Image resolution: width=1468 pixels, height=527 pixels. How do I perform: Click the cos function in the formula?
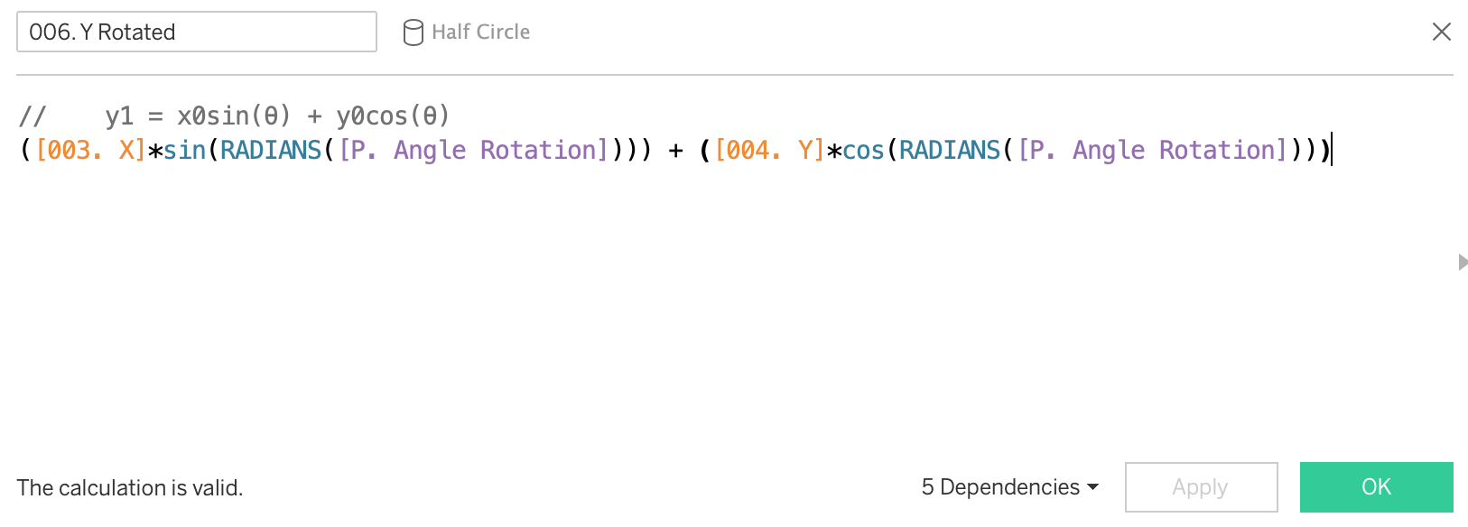(863, 150)
